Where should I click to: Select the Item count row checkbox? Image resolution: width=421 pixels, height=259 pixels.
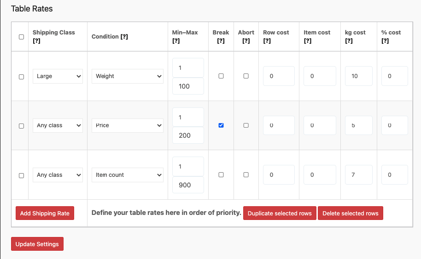[21, 175]
